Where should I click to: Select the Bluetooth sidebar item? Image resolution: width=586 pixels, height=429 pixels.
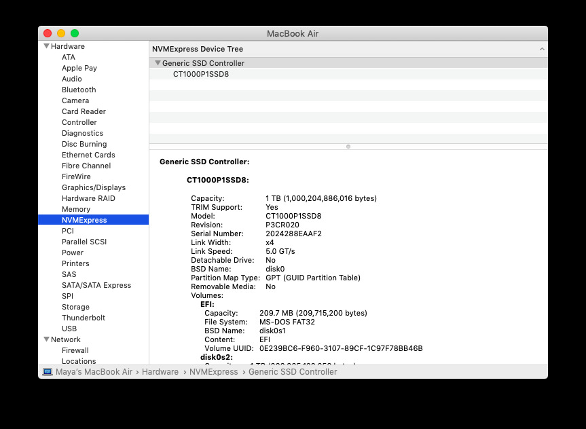point(79,90)
